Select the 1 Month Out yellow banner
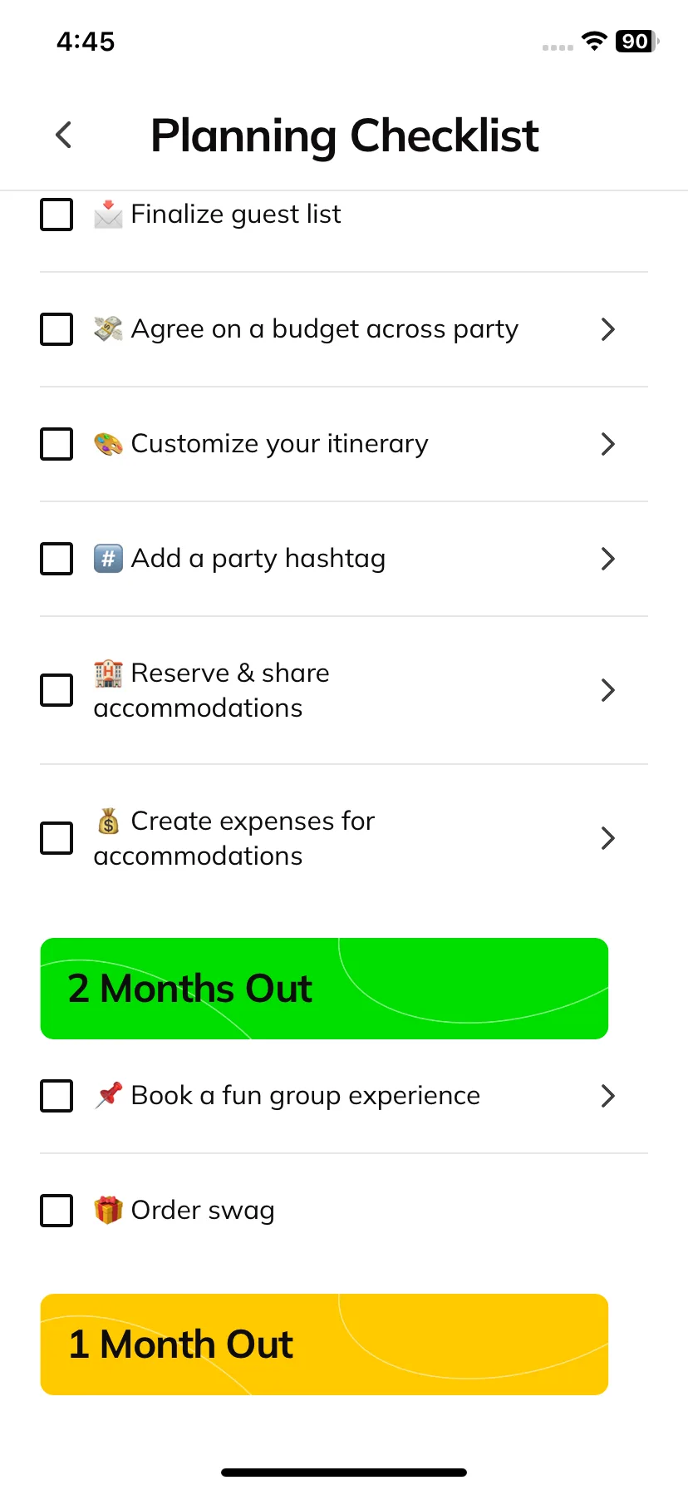Screen dimensions: 688x1490 tap(324, 1344)
